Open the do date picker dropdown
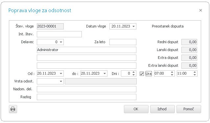 [x=105, y=73]
